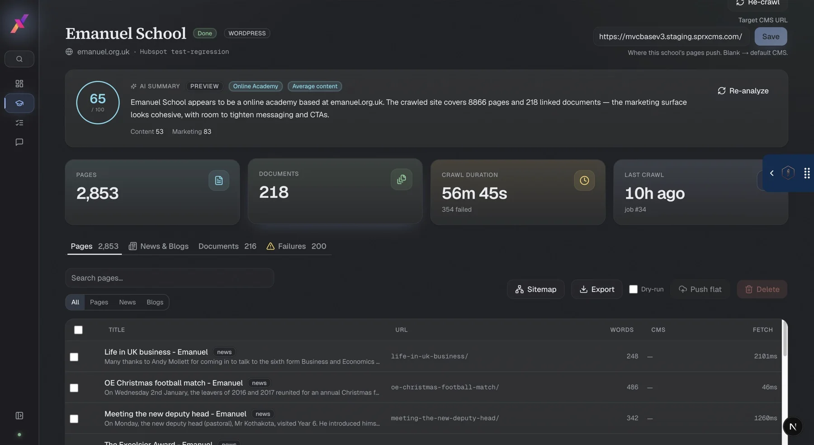Open Meeting the new deputy head - Emanuel title
This screenshot has height=445, width=814.
(x=175, y=414)
